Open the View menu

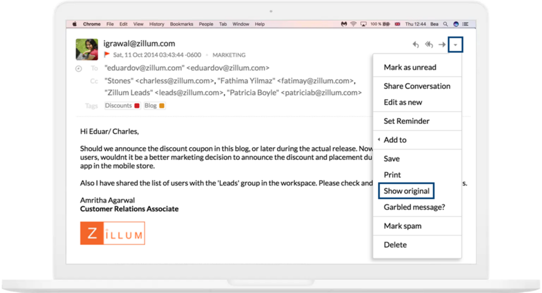(138, 24)
